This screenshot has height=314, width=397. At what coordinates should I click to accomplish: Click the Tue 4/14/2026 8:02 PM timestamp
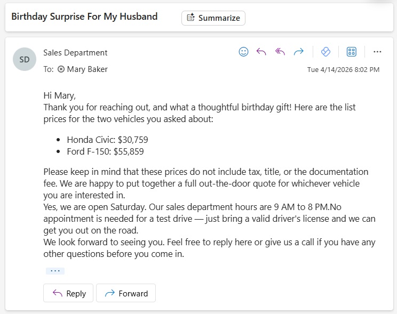[x=343, y=70]
